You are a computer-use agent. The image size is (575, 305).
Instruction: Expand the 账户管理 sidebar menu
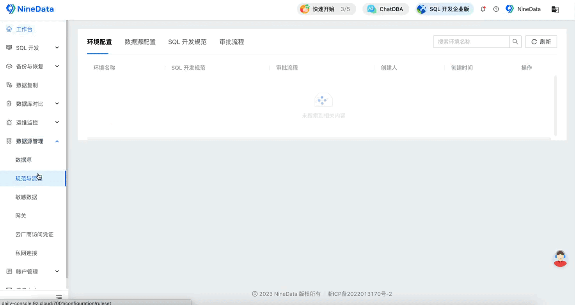[33, 272]
